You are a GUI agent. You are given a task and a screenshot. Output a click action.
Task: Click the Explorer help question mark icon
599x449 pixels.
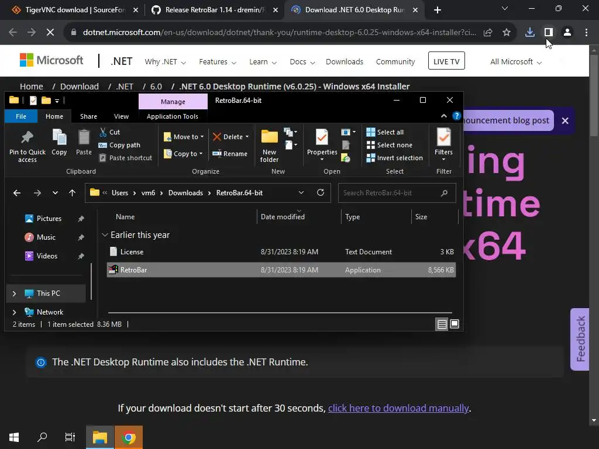(456, 116)
